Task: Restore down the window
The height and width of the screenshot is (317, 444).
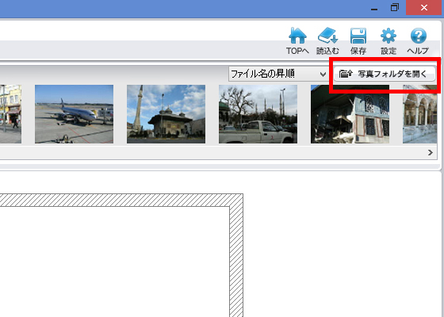Action: pyautogui.click(x=395, y=8)
